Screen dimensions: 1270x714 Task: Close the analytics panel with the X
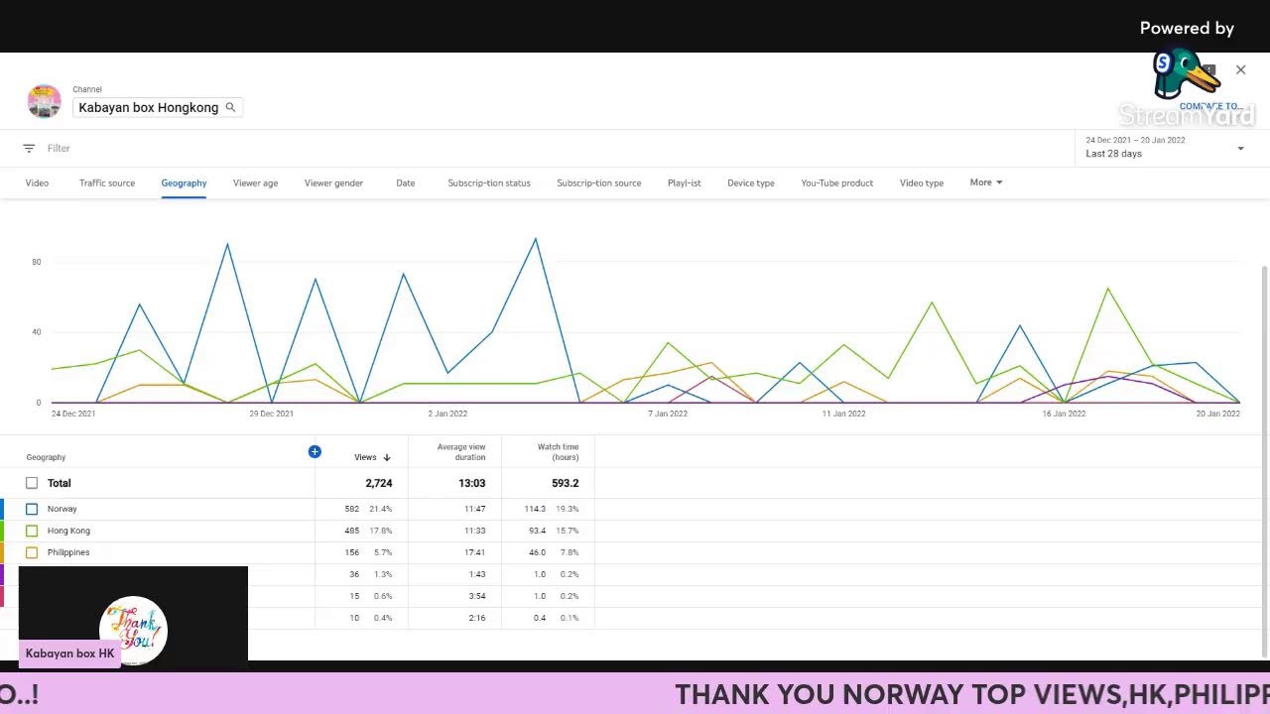coord(1240,69)
